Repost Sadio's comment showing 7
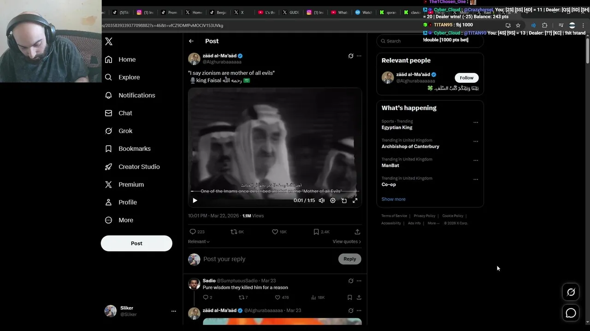This screenshot has height=331, width=590. [243, 297]
